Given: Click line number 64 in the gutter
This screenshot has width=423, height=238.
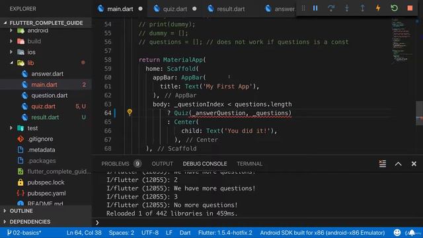Looking at the screenshot, I should click(x=108, y=113).
